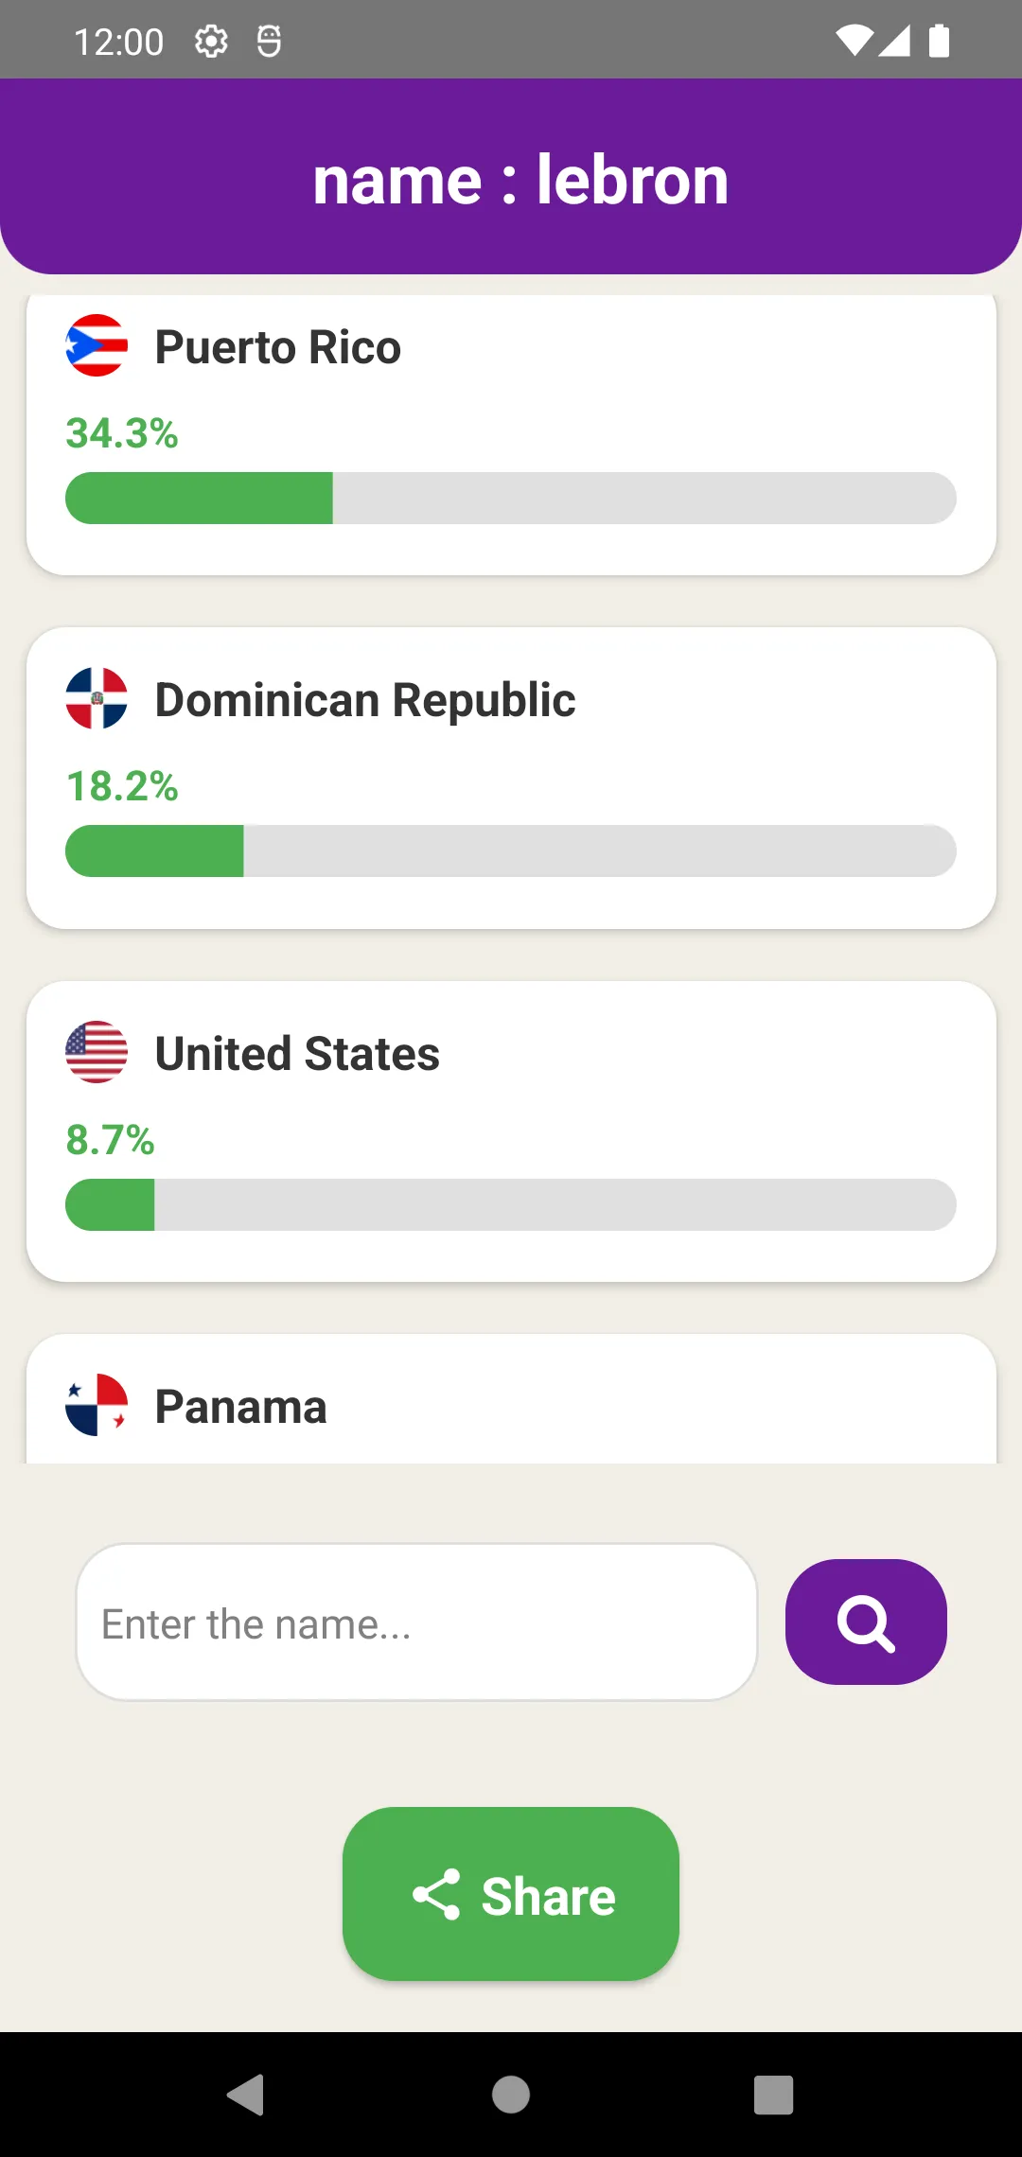The width and height of the screenshot is (1022, 2157).
Task: Select the Puerto Rico country name
Action: (278, 347)
